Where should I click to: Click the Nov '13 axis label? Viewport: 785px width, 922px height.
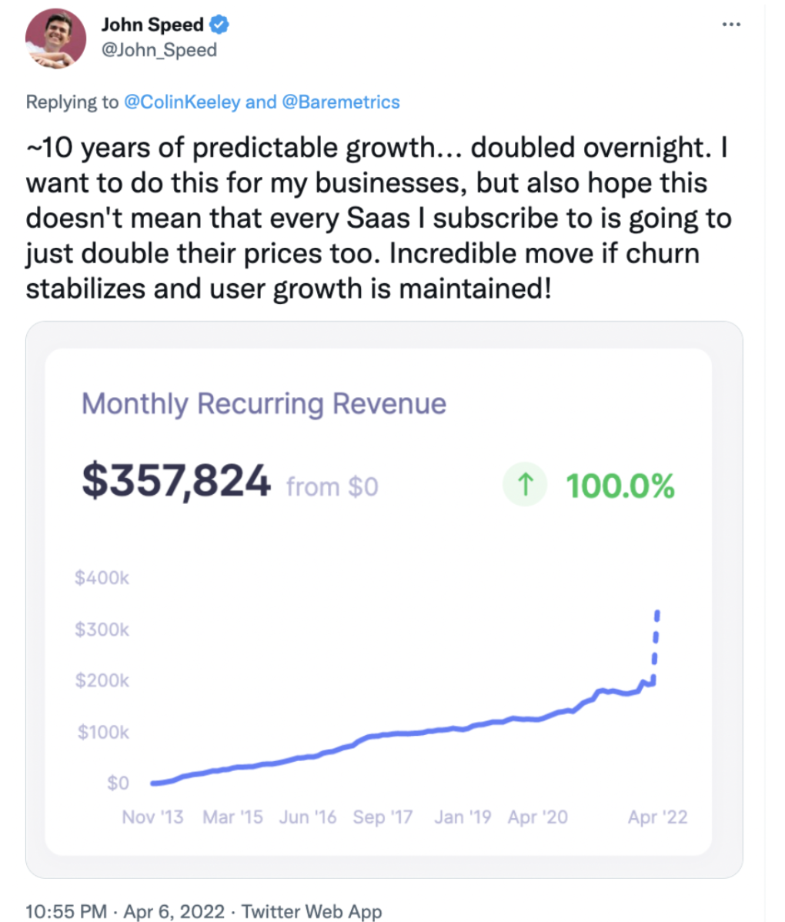click(152, 817)
